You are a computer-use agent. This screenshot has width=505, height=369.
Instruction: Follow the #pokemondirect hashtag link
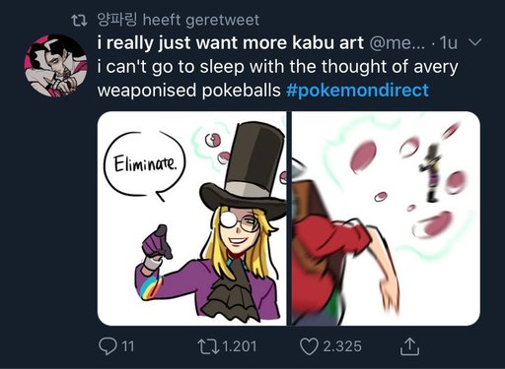coord(357,91)
